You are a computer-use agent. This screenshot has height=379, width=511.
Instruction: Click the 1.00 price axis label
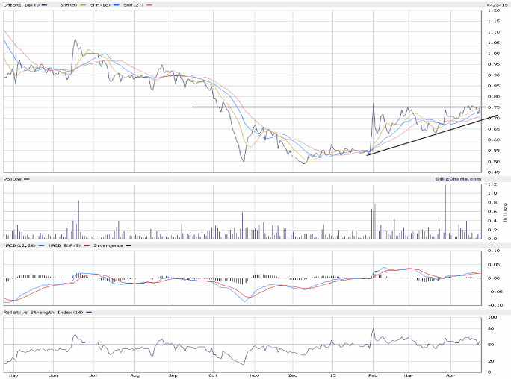(x=494, y=54)
